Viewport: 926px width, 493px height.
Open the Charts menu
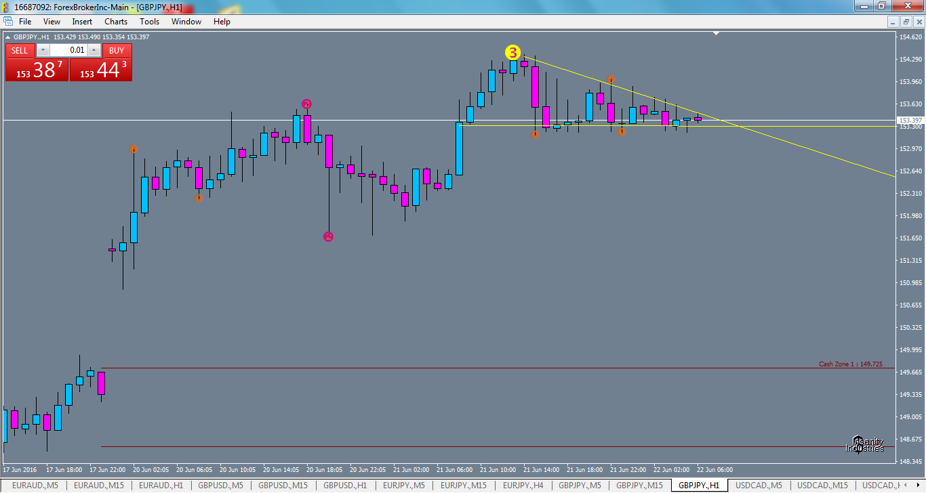[x=115, y=21]
